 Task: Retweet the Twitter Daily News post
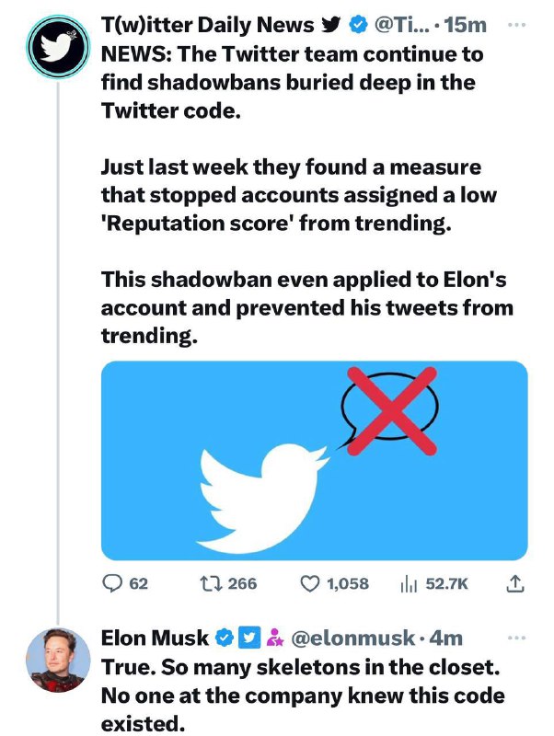[x=207, y=583]
